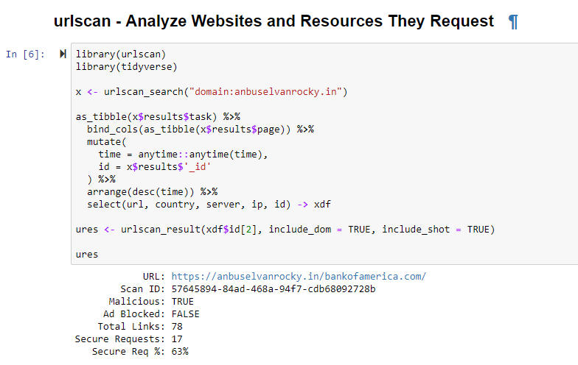Viewport: 578px width, 365px height.
Task: Click the Total Links value 78
Action: 177,327
